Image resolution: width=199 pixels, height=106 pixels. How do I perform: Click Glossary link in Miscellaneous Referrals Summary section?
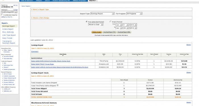coord(188,102)
